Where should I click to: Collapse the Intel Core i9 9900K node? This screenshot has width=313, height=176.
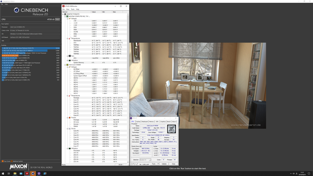pyautogui.click(x=65, y=65)
